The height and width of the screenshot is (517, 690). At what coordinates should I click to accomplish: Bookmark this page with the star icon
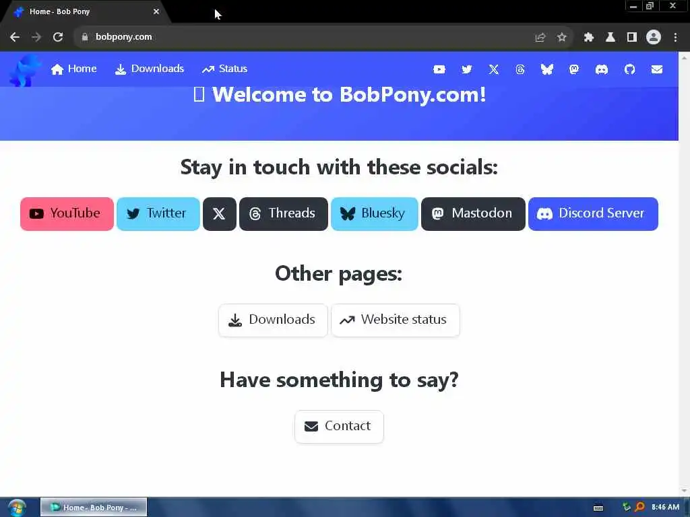click(561, 38)
